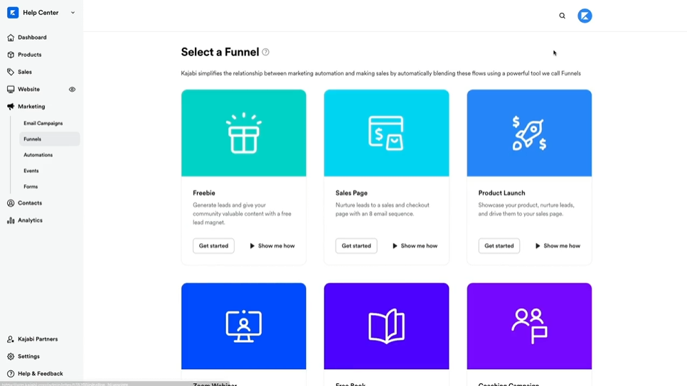Open the Automations submenu item
The width and height of the screenshot is (687, 386).
click(38, 155)
